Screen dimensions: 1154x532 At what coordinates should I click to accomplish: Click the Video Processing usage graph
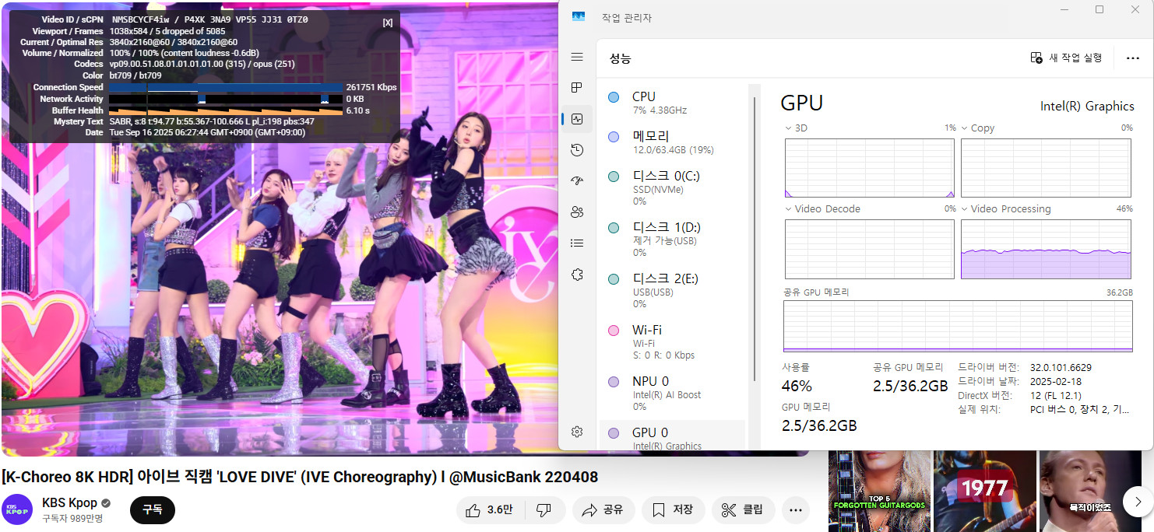(1046, 249)
